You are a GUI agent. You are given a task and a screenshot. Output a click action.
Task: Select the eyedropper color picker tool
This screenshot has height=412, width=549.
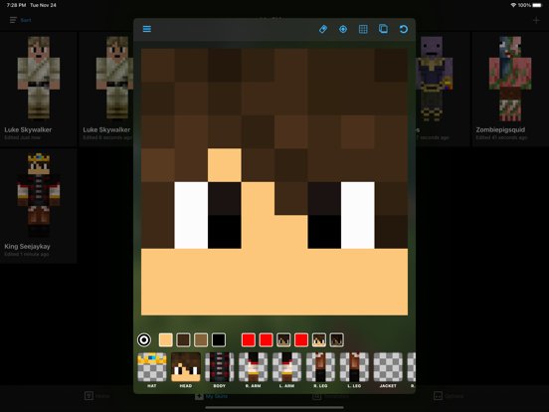pyautogui.click(x=343, y=29)
